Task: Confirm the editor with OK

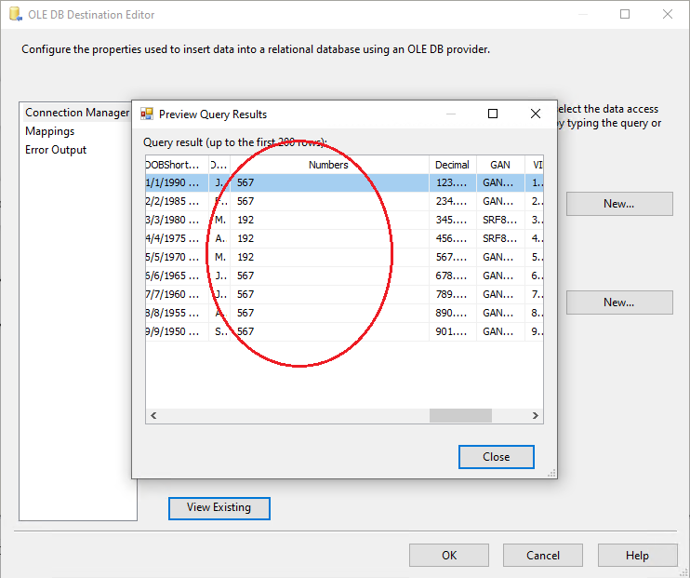Action: pyautogui.click(x=449, y=556)
